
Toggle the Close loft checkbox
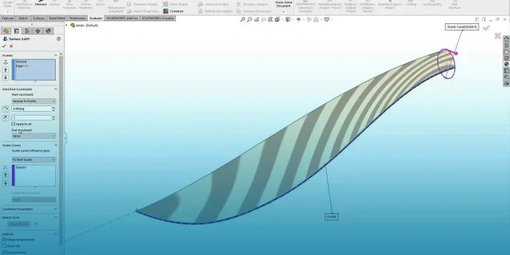coord(4,246)
